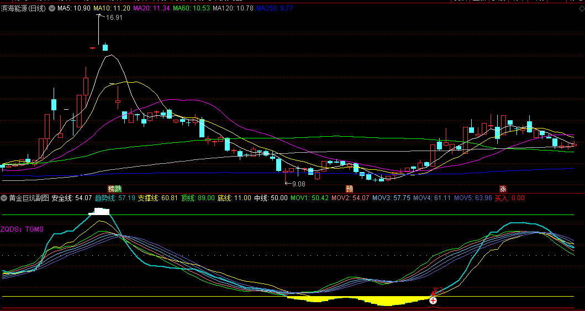Select the 底线: 11.00 value
Image resolution: width=585 pixels, height=311 pixels.
click(234, 198)
